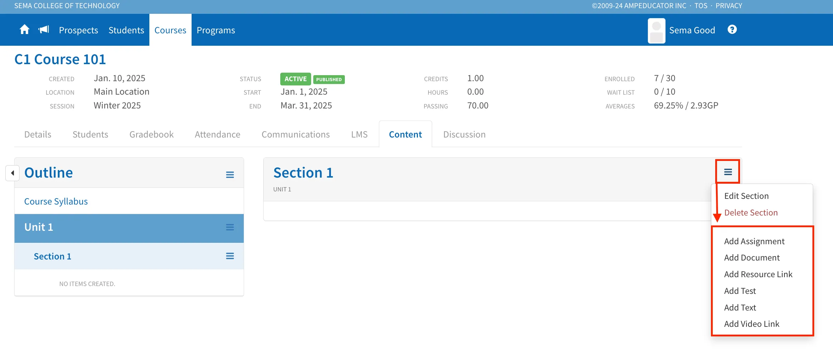The image size is (833, 358).
Task: Select Add Assignment in the dropdown
Action: click(x=754, y=241)
